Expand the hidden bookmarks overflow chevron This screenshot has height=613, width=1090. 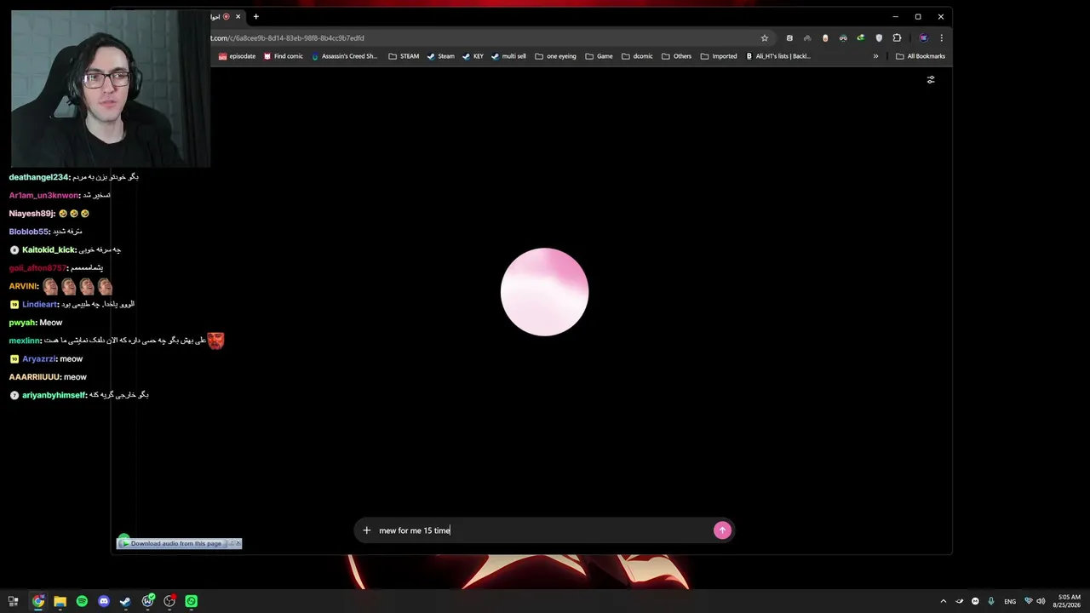click(875, 56)
